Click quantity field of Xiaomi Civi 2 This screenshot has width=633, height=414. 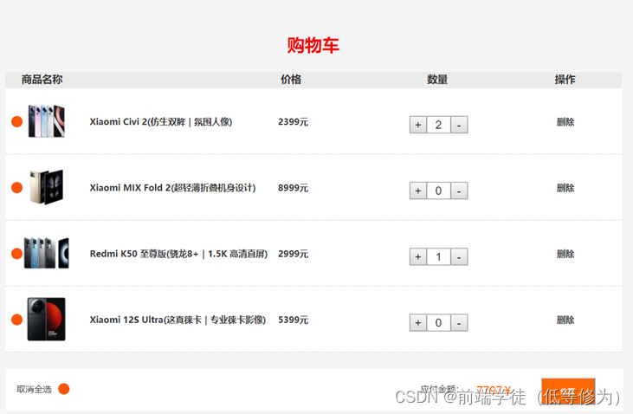pos(438,125)
